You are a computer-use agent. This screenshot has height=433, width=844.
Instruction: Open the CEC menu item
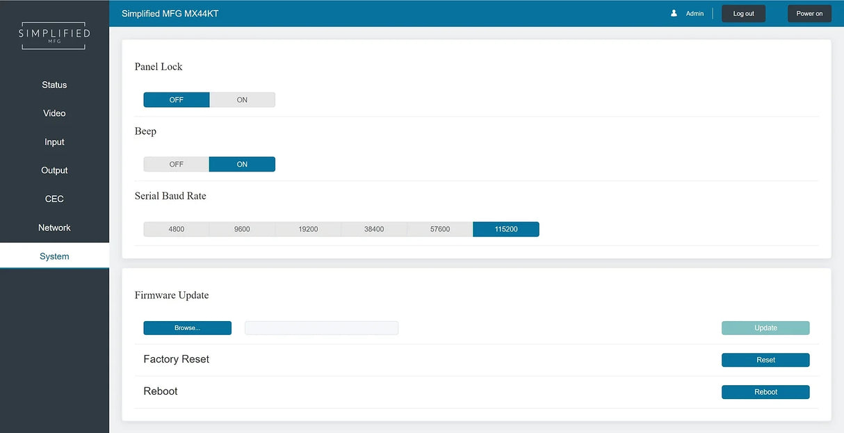pos(54,199)
